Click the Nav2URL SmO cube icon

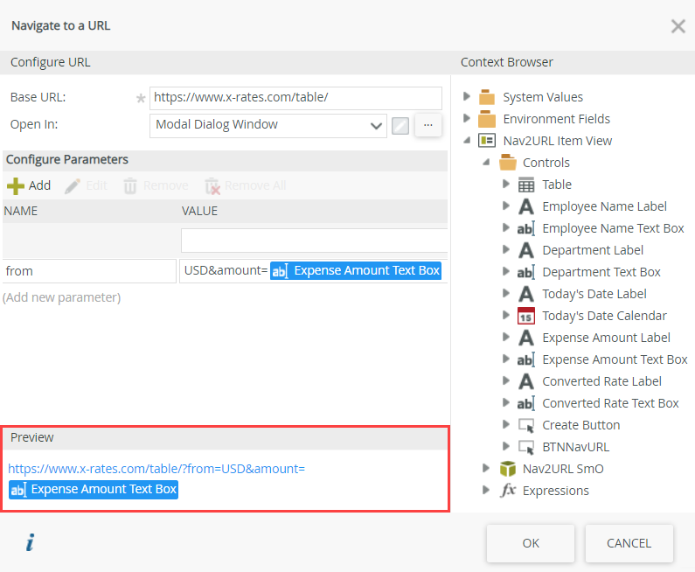pyautogui.click(x=507, y=469)
